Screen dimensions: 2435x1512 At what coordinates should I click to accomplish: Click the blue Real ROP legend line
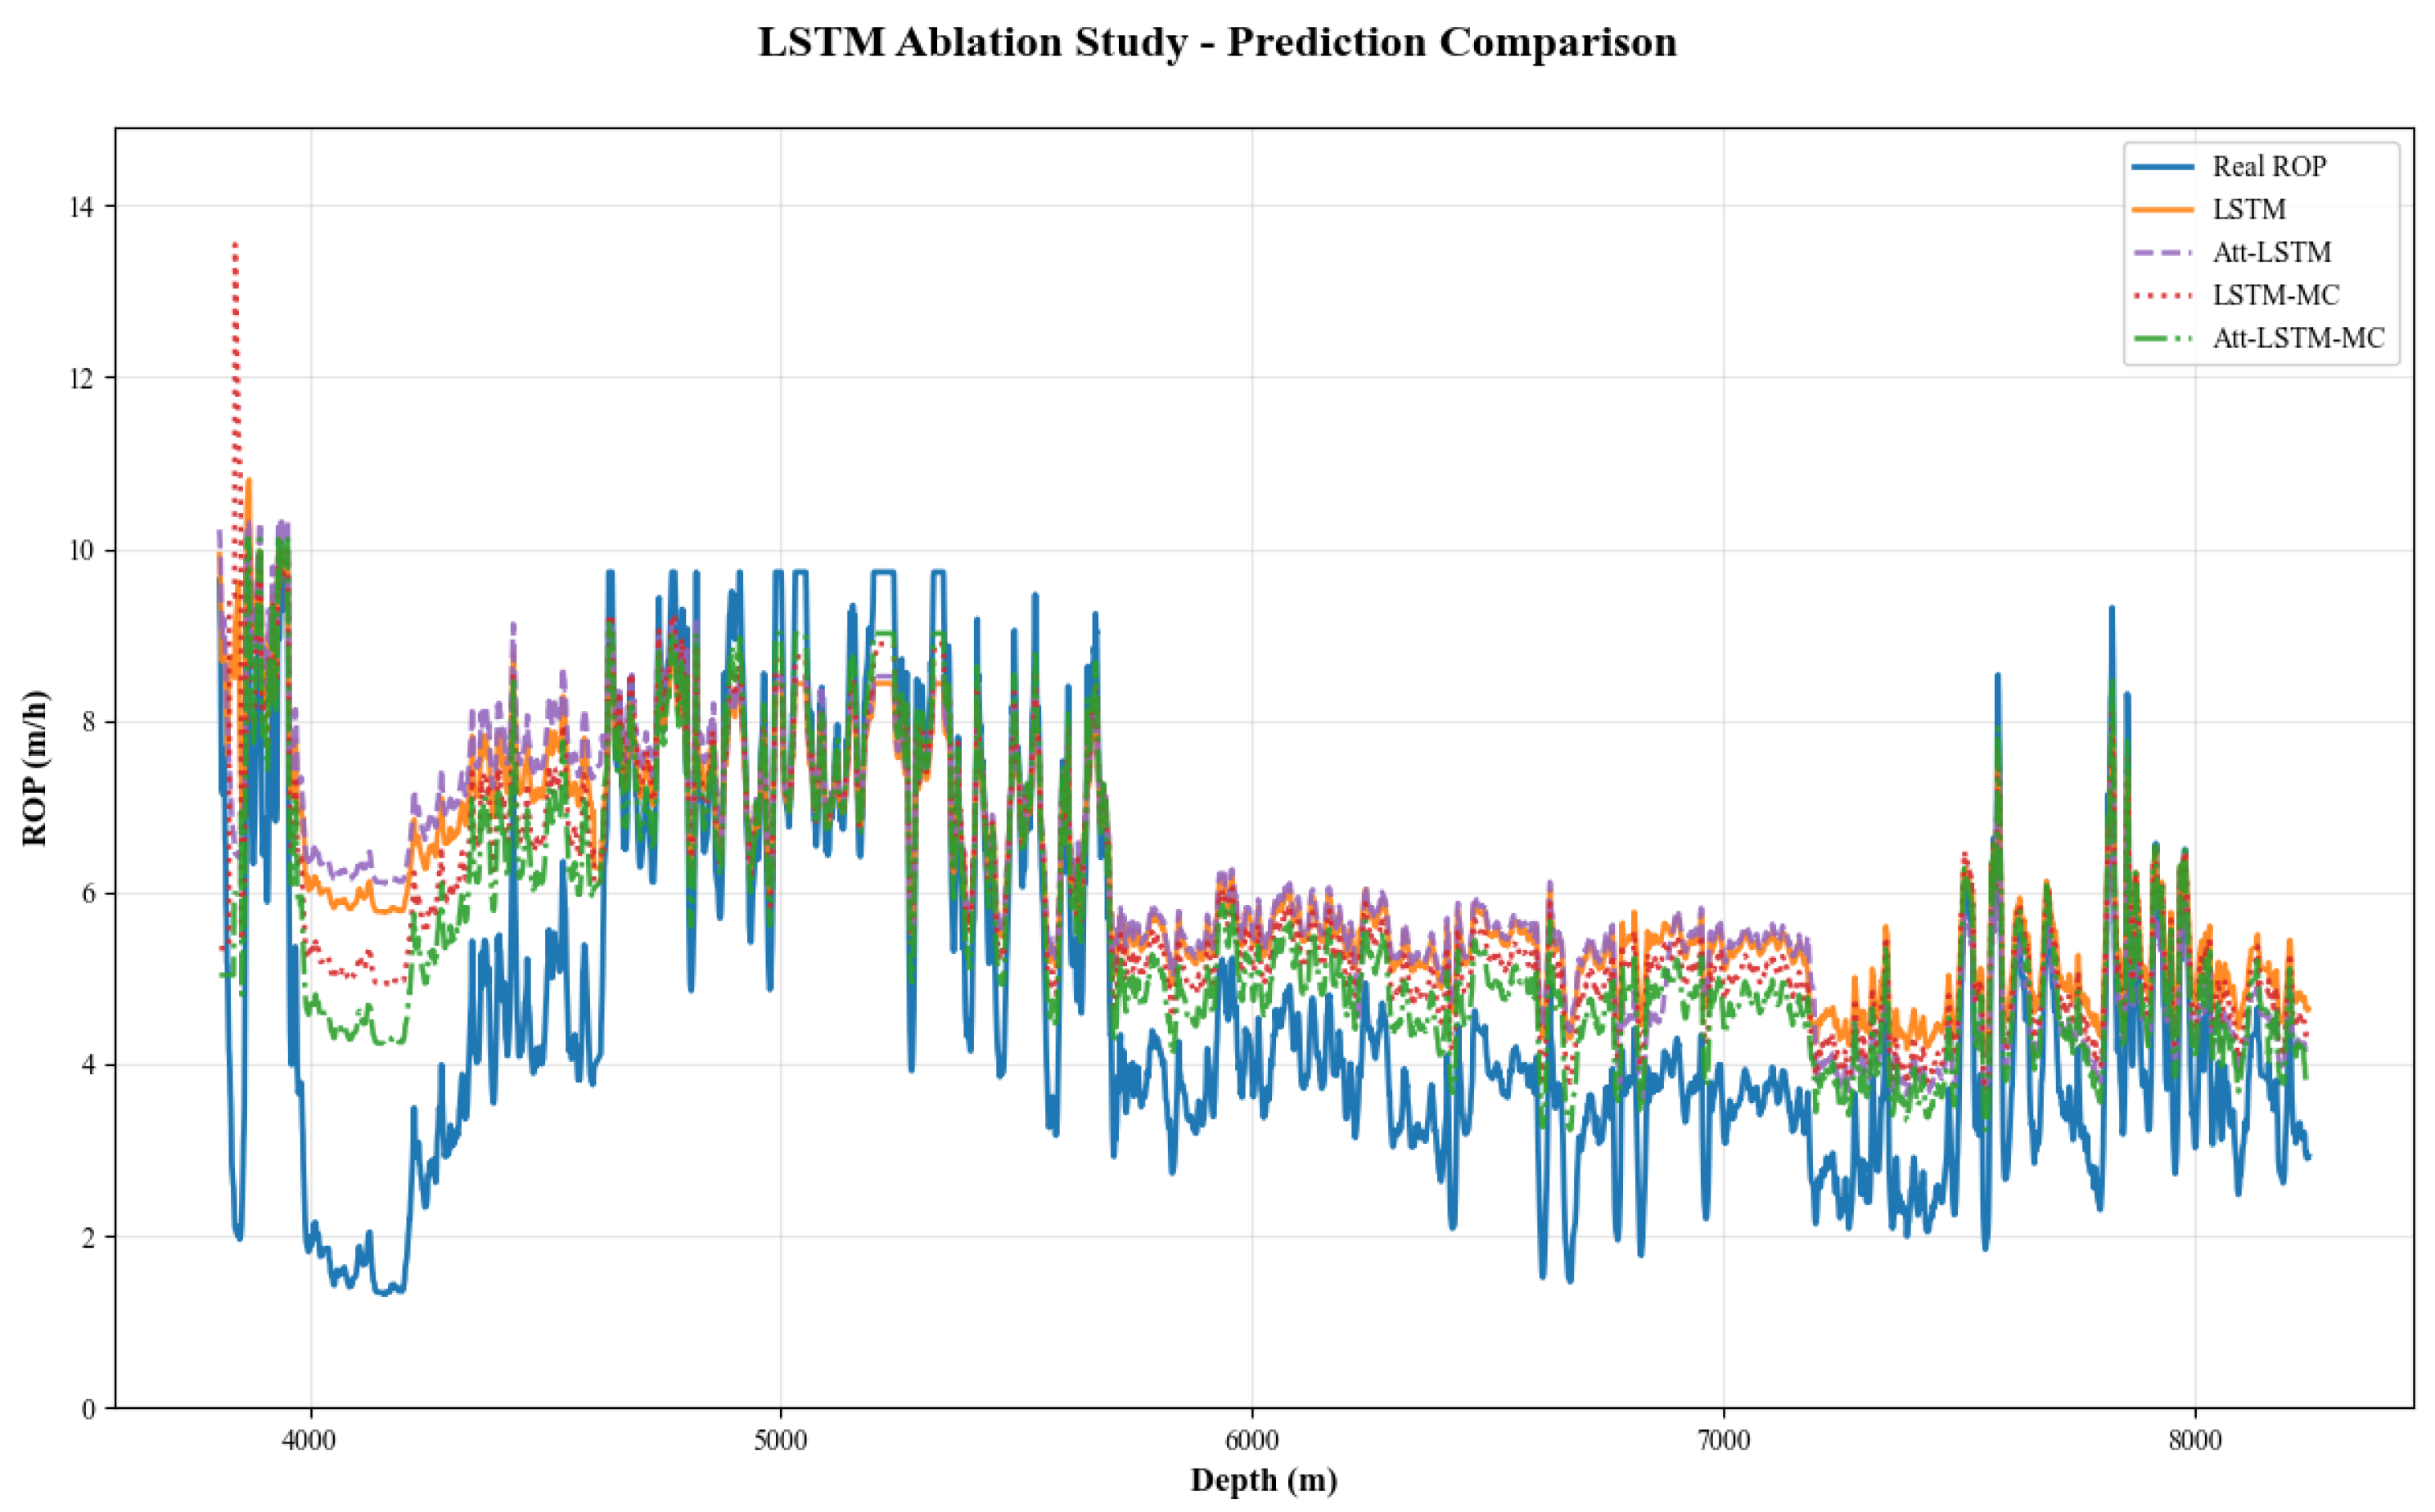click(x=2163, y=166)
